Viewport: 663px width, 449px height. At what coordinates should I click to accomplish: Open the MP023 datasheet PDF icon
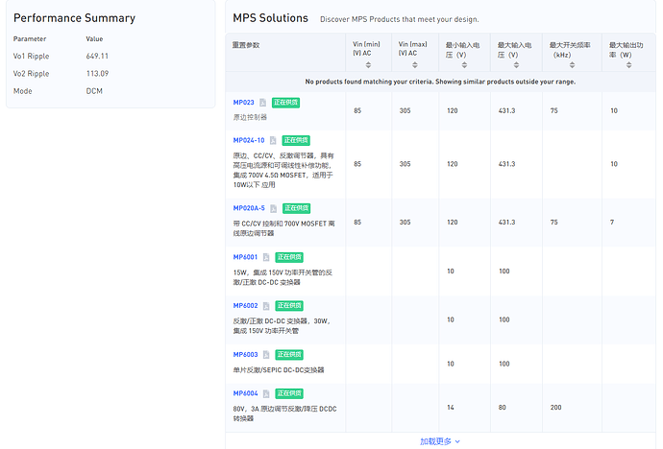pyautogui.click(x=262, y=103)
